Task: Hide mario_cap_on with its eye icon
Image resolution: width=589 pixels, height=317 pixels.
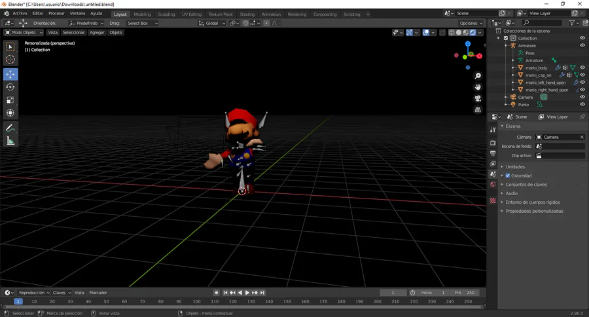Action: point(582,75)
